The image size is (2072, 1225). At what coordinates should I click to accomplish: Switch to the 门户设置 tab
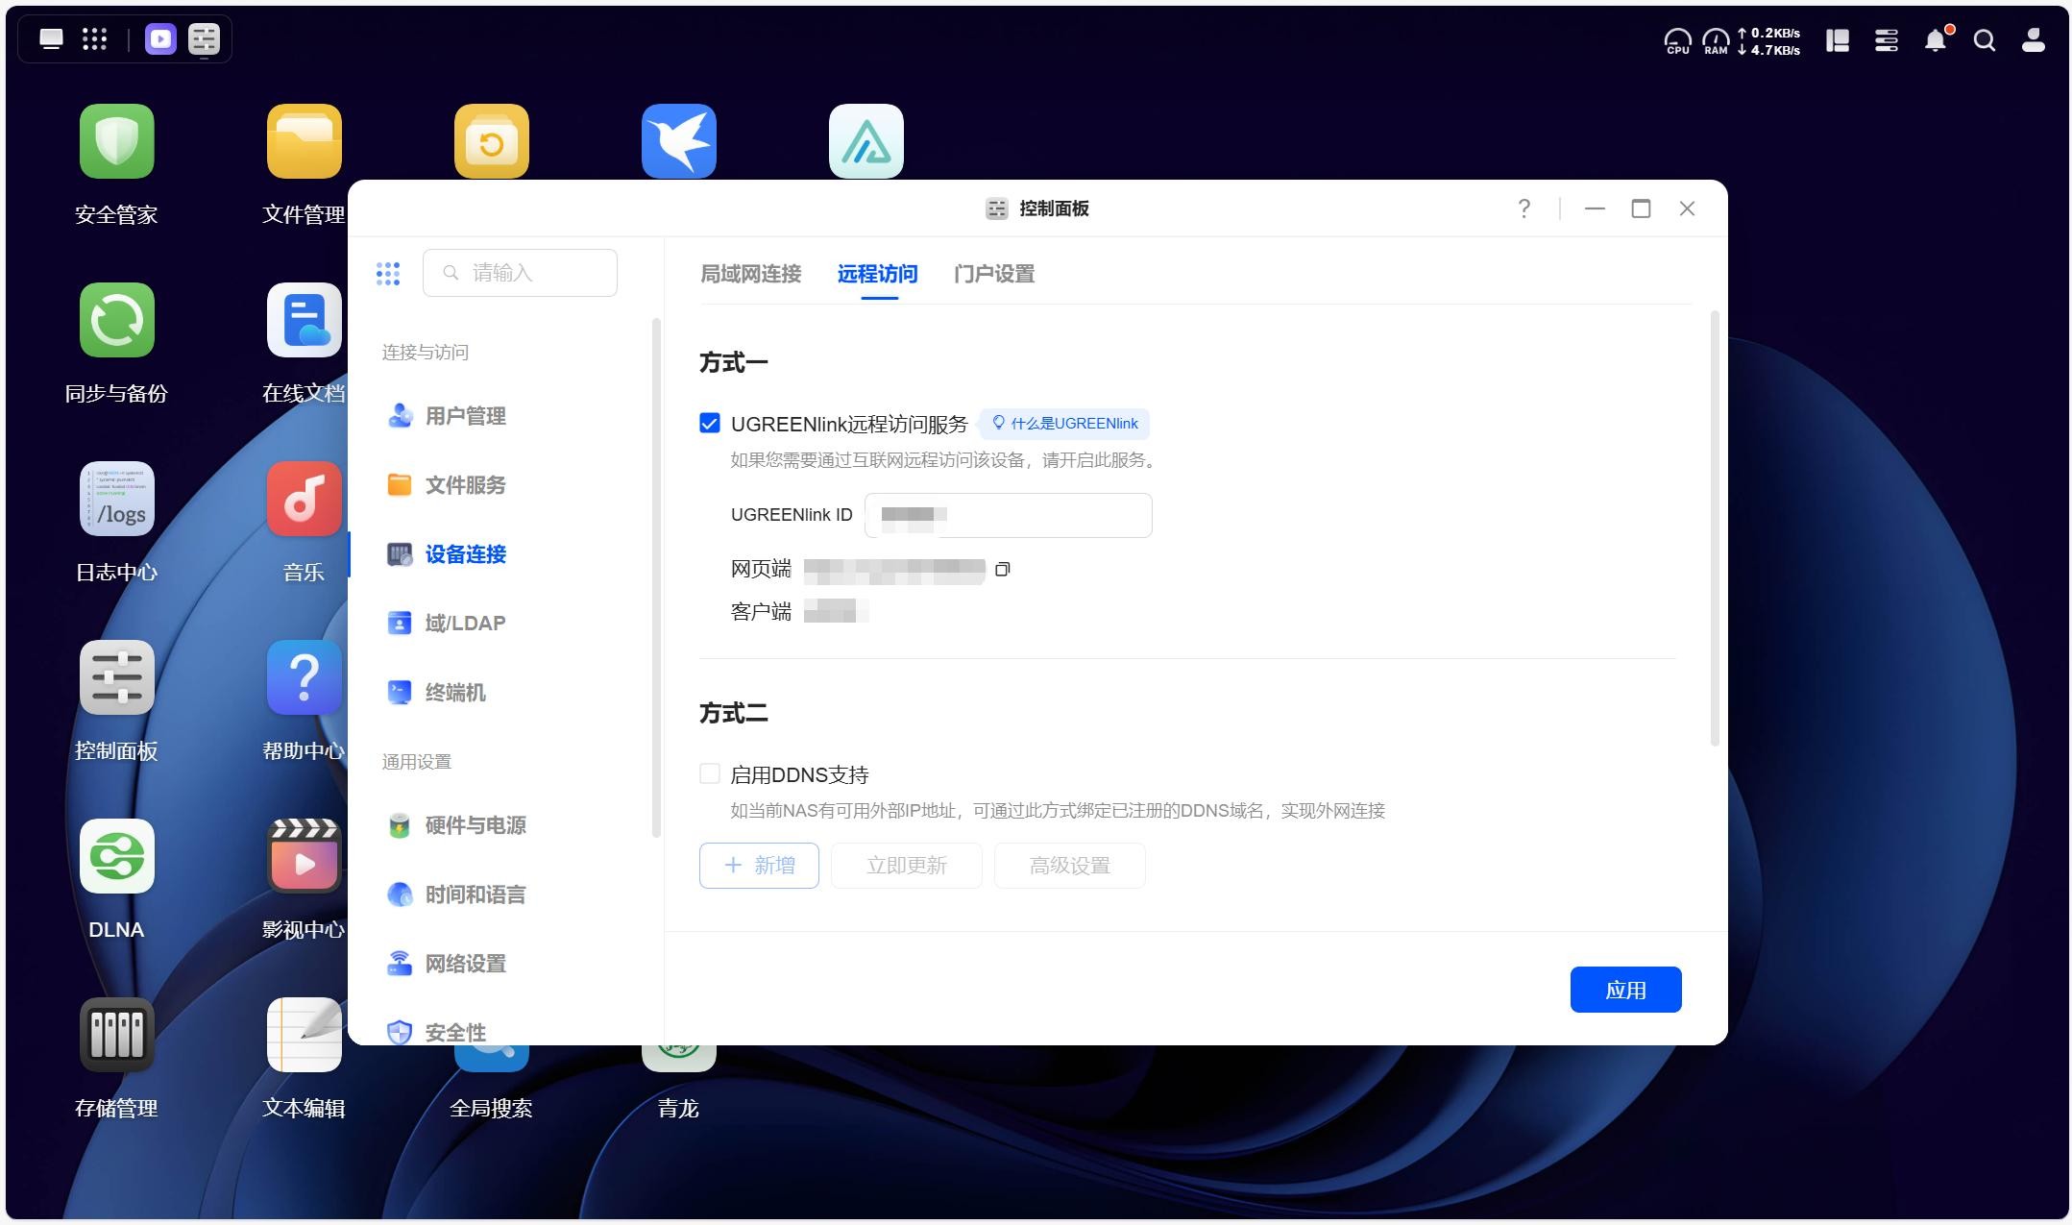coord(994,274)
